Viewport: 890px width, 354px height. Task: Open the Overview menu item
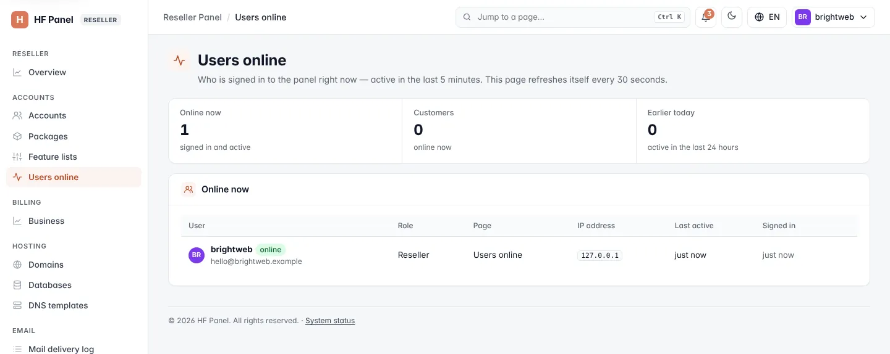pyautogui.click(x=74, y=72)
